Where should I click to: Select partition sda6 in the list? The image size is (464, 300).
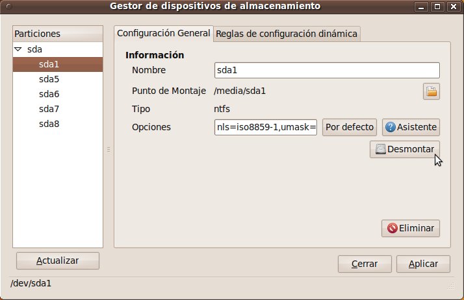click(58, 94)
